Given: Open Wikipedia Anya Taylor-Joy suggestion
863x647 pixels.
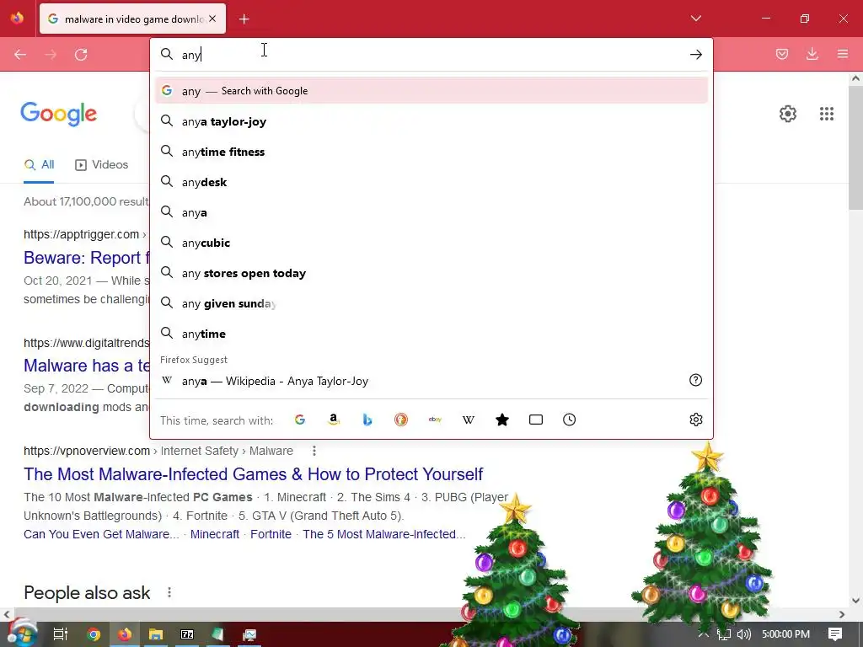Looking at the screenshot, I should (x=431, y=381).
